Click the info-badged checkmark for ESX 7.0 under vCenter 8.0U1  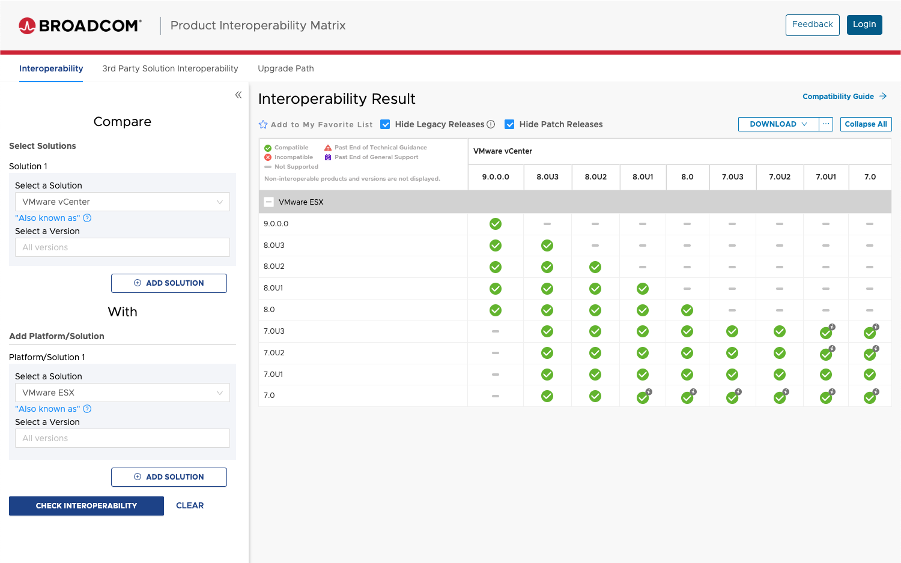[x=642, y=396]
